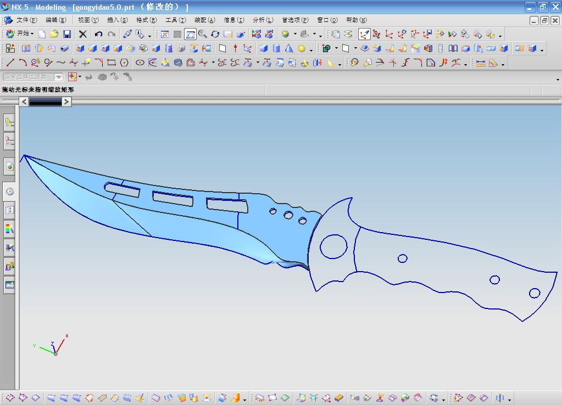Expand the datum plane dropdown arrow
Screen dimensions: 562x405
pyautogui.click(x=355, y=48)
